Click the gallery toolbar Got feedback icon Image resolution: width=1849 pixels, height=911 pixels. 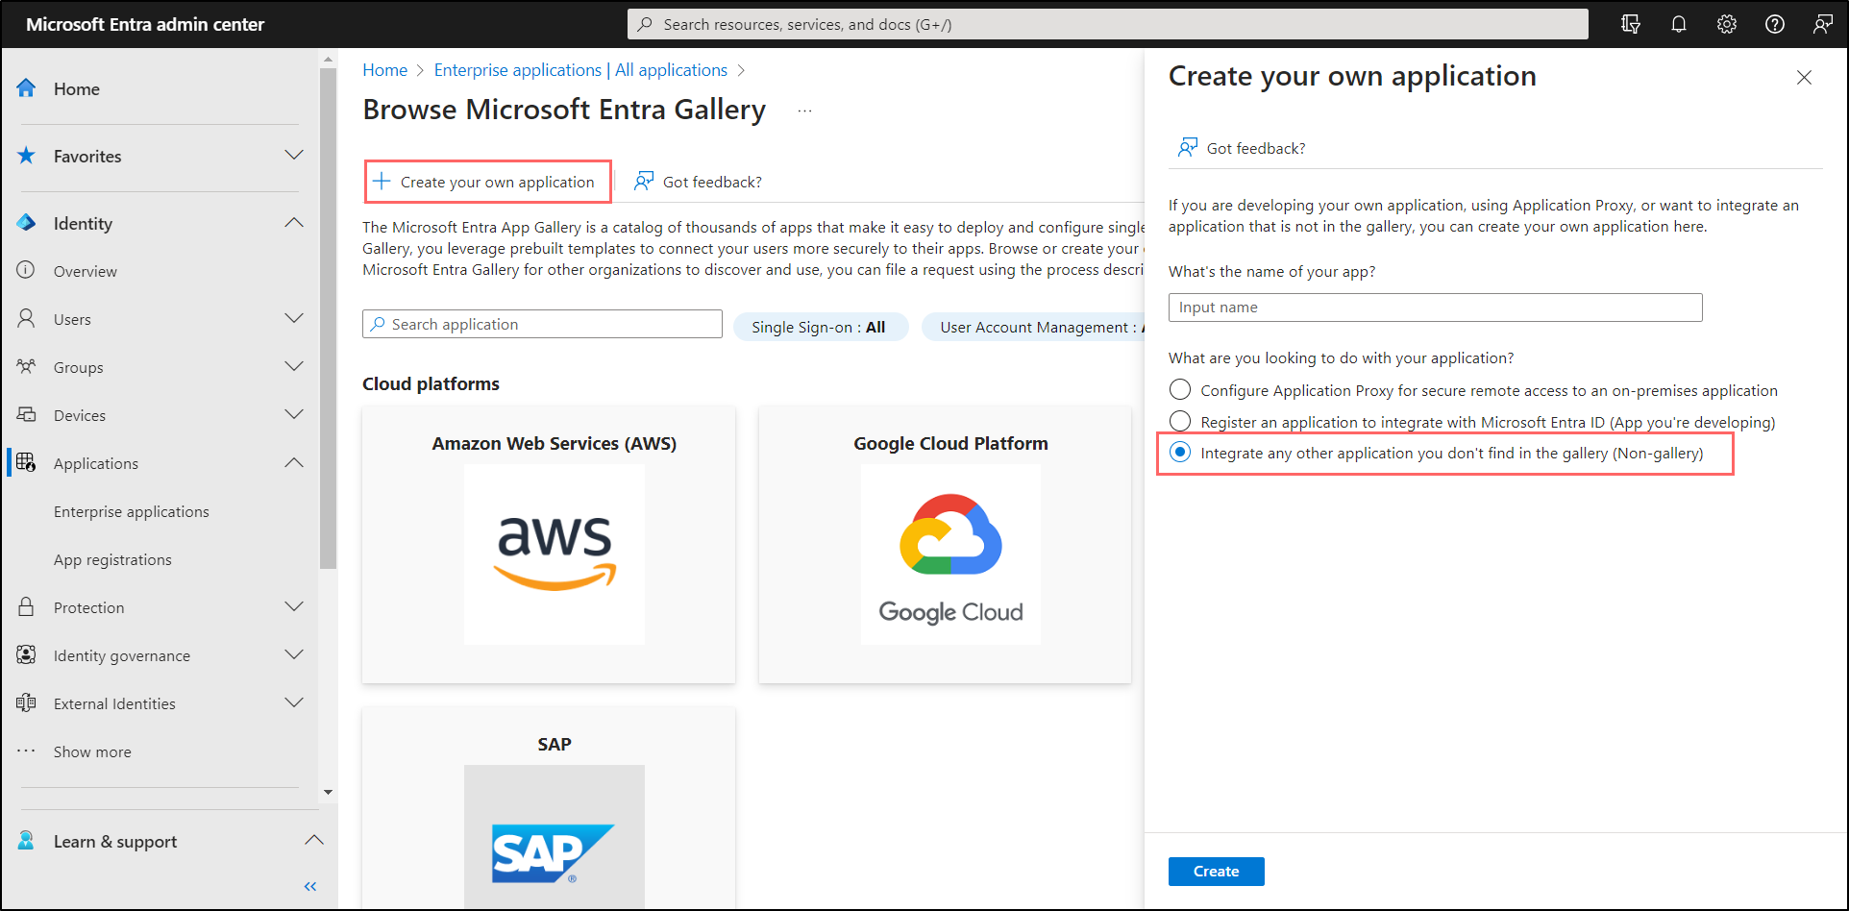click(x=644, y=181)
